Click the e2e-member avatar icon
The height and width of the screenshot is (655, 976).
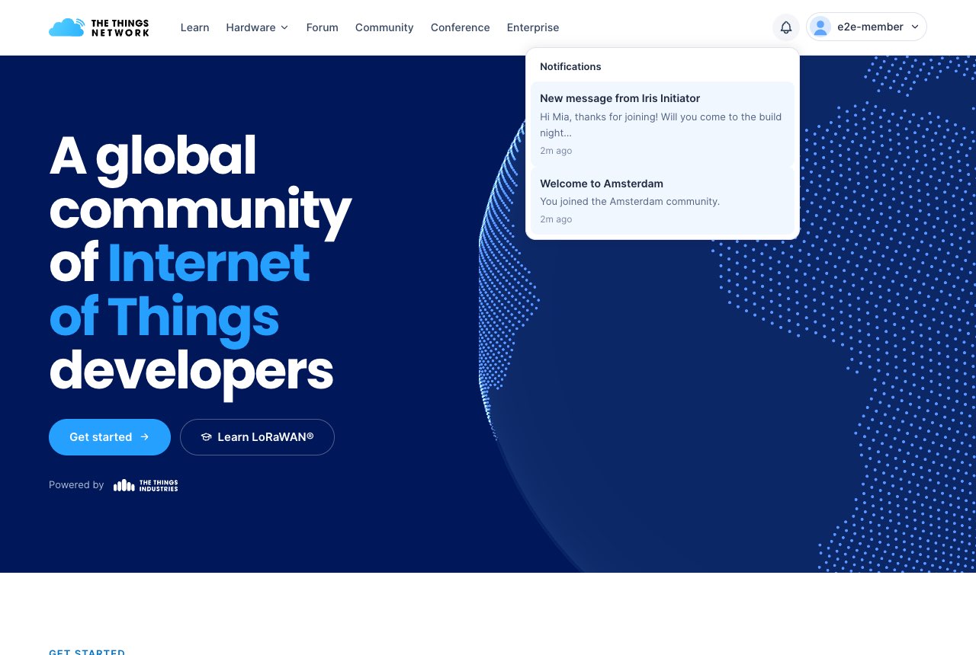820,27
